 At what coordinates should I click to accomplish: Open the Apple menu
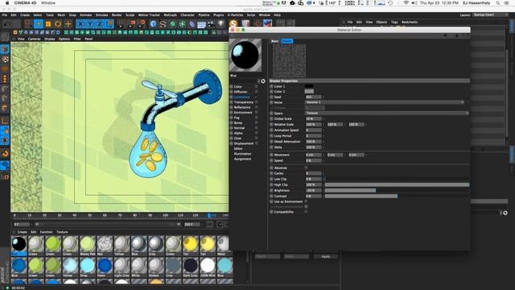click(7, 3)
